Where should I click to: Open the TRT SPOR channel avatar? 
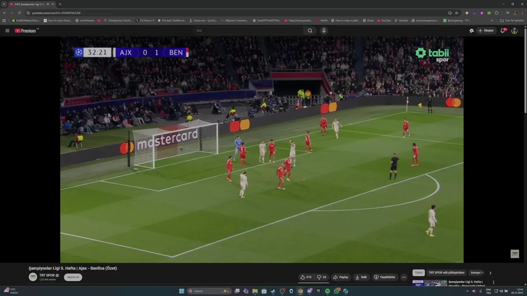tap(33, 277)
